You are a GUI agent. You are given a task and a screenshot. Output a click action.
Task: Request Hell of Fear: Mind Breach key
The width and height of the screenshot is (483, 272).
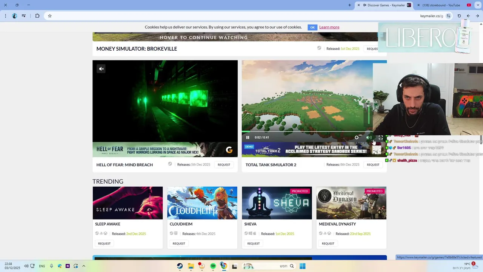224,165
